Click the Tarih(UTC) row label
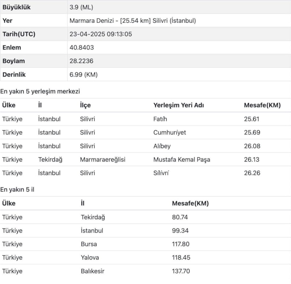Screen dimensions: 291x284 pos(19,34)
